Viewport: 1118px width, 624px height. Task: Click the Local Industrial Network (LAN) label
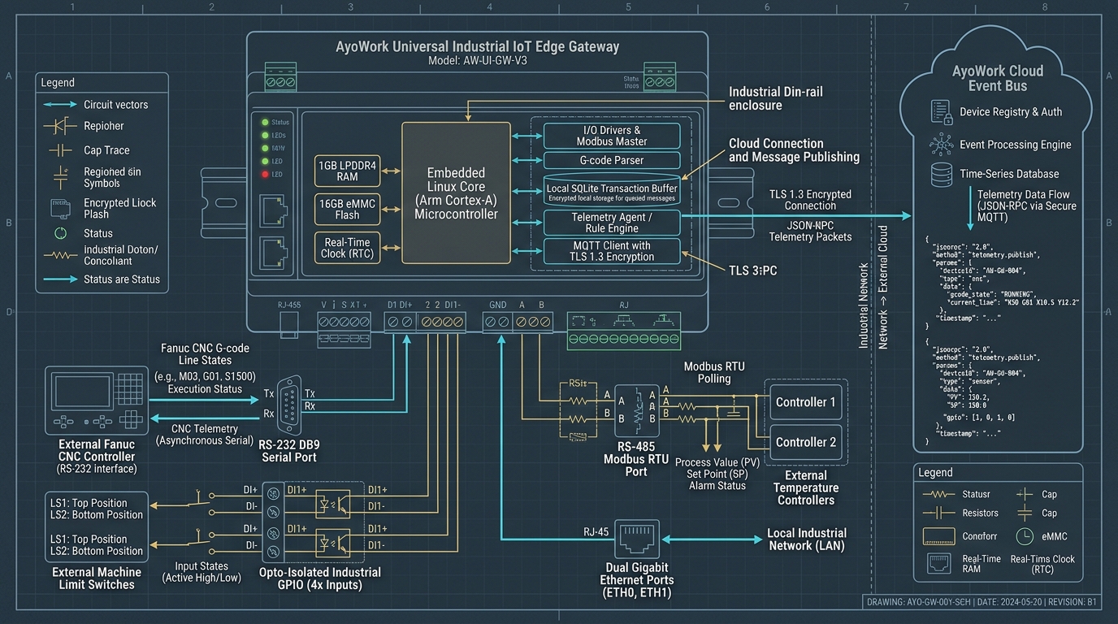(x=807, y=539)
